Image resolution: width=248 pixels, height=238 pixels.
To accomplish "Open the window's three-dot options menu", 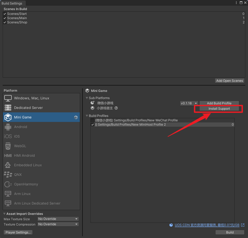I will [x=236, y=3].
